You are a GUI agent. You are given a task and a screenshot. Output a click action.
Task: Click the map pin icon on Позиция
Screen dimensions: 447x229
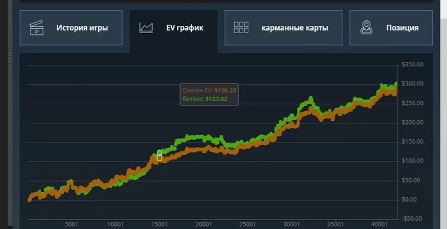(x=367, y=27)
